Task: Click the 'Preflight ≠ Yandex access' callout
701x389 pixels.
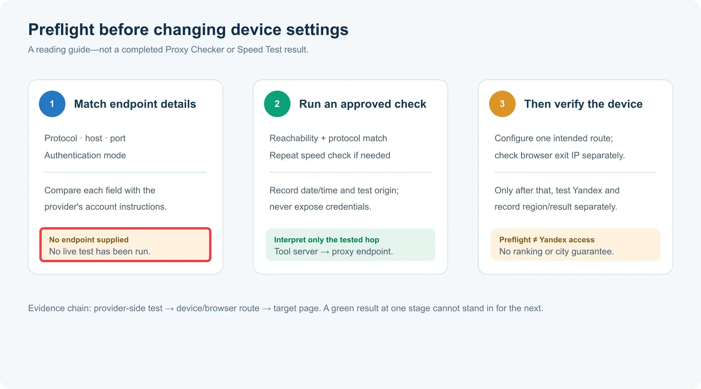Action: coord(576,245)
